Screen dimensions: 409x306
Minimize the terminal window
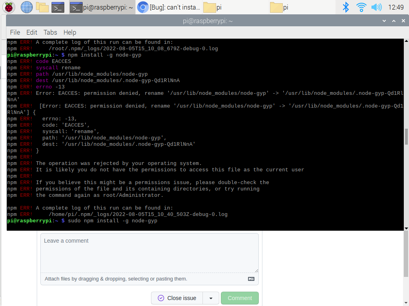384,21
